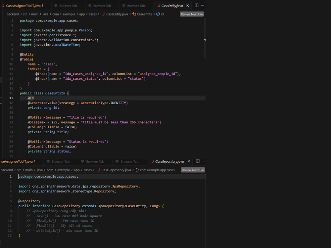Viewport: 331px width, 248px height.
Task: Open the second Browser Tab in upper group
Action: coord(102,6)
